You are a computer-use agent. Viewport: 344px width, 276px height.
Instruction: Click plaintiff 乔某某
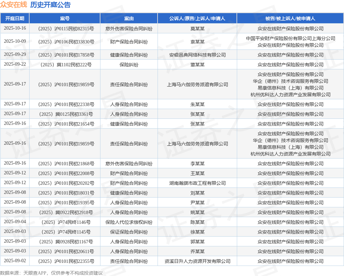(x=198, y=251)
